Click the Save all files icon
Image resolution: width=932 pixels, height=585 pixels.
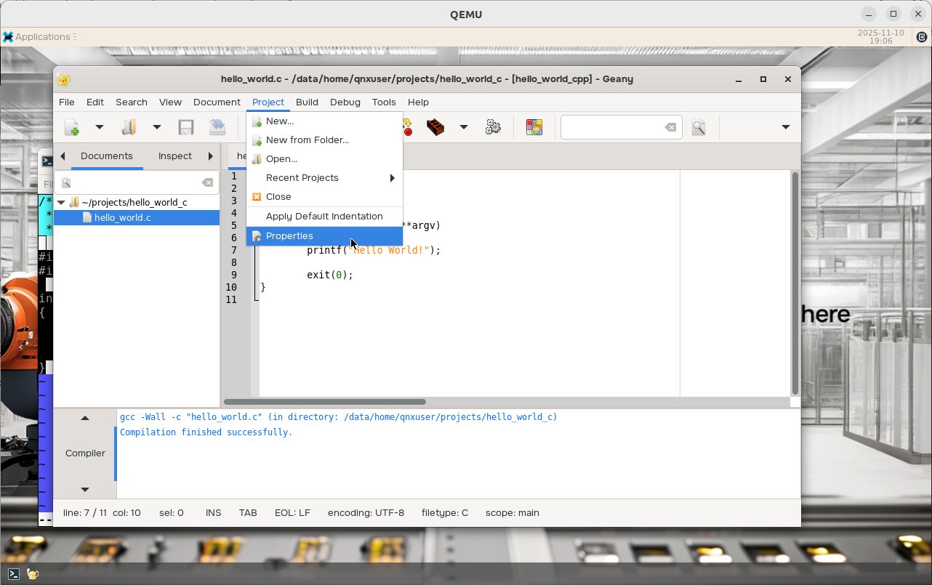217,127
